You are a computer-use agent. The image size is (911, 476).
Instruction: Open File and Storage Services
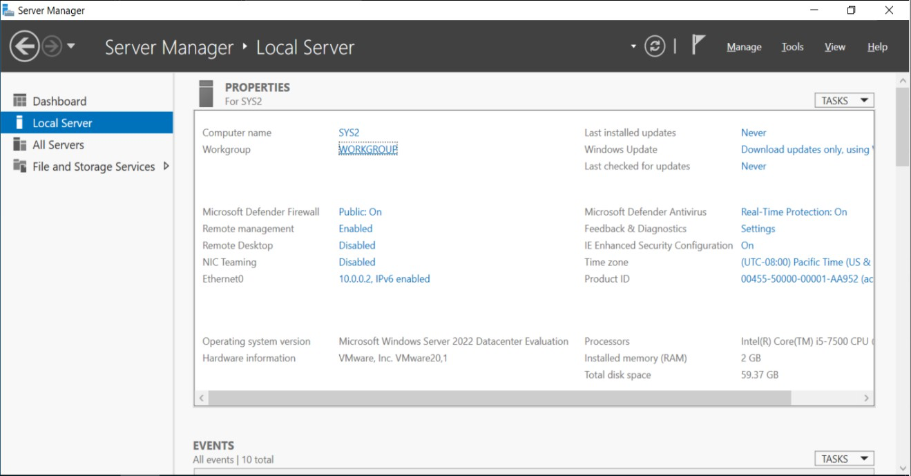[86, 166]
